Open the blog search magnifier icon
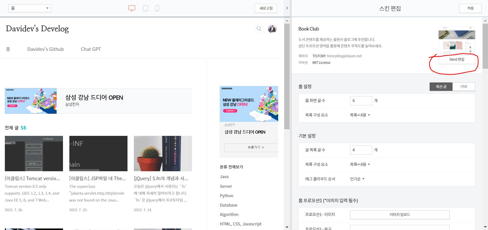The width and height of the screenshot is (488, 230). [x=259, y=29]
